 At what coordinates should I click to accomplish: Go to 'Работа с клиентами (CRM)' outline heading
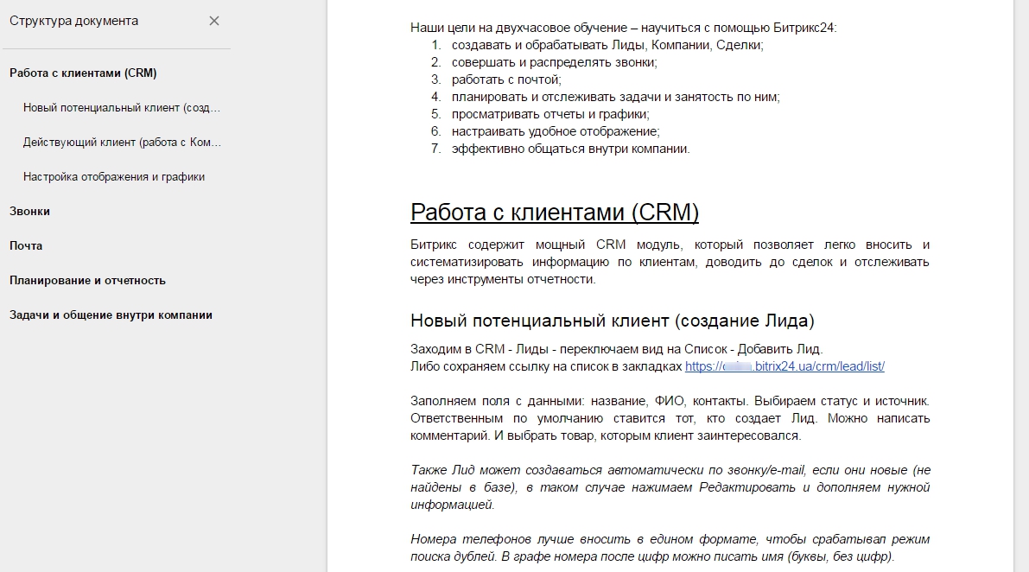[83, 73]
